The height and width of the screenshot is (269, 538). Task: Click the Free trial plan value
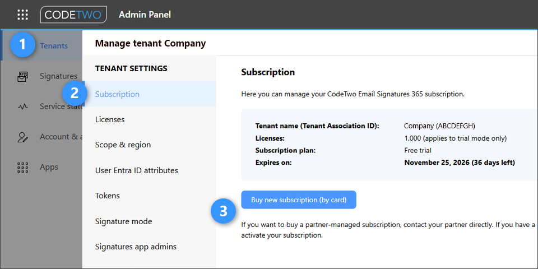418,150
